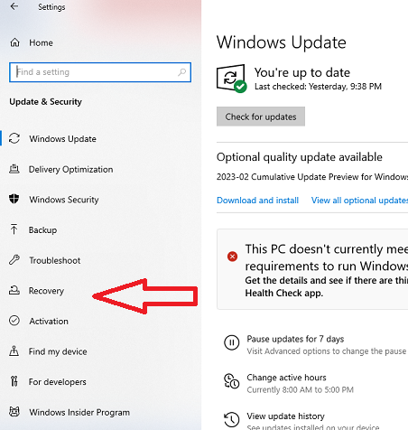Click the For developers tools icon
Screen dimensions: 408x430
tap(14, 381)
